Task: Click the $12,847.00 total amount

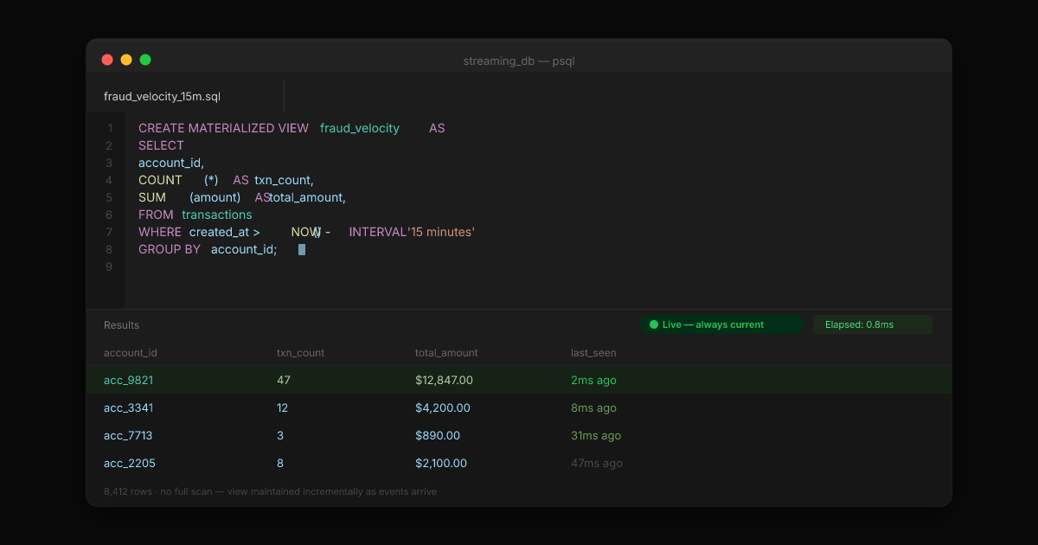Action: (444, 380)
